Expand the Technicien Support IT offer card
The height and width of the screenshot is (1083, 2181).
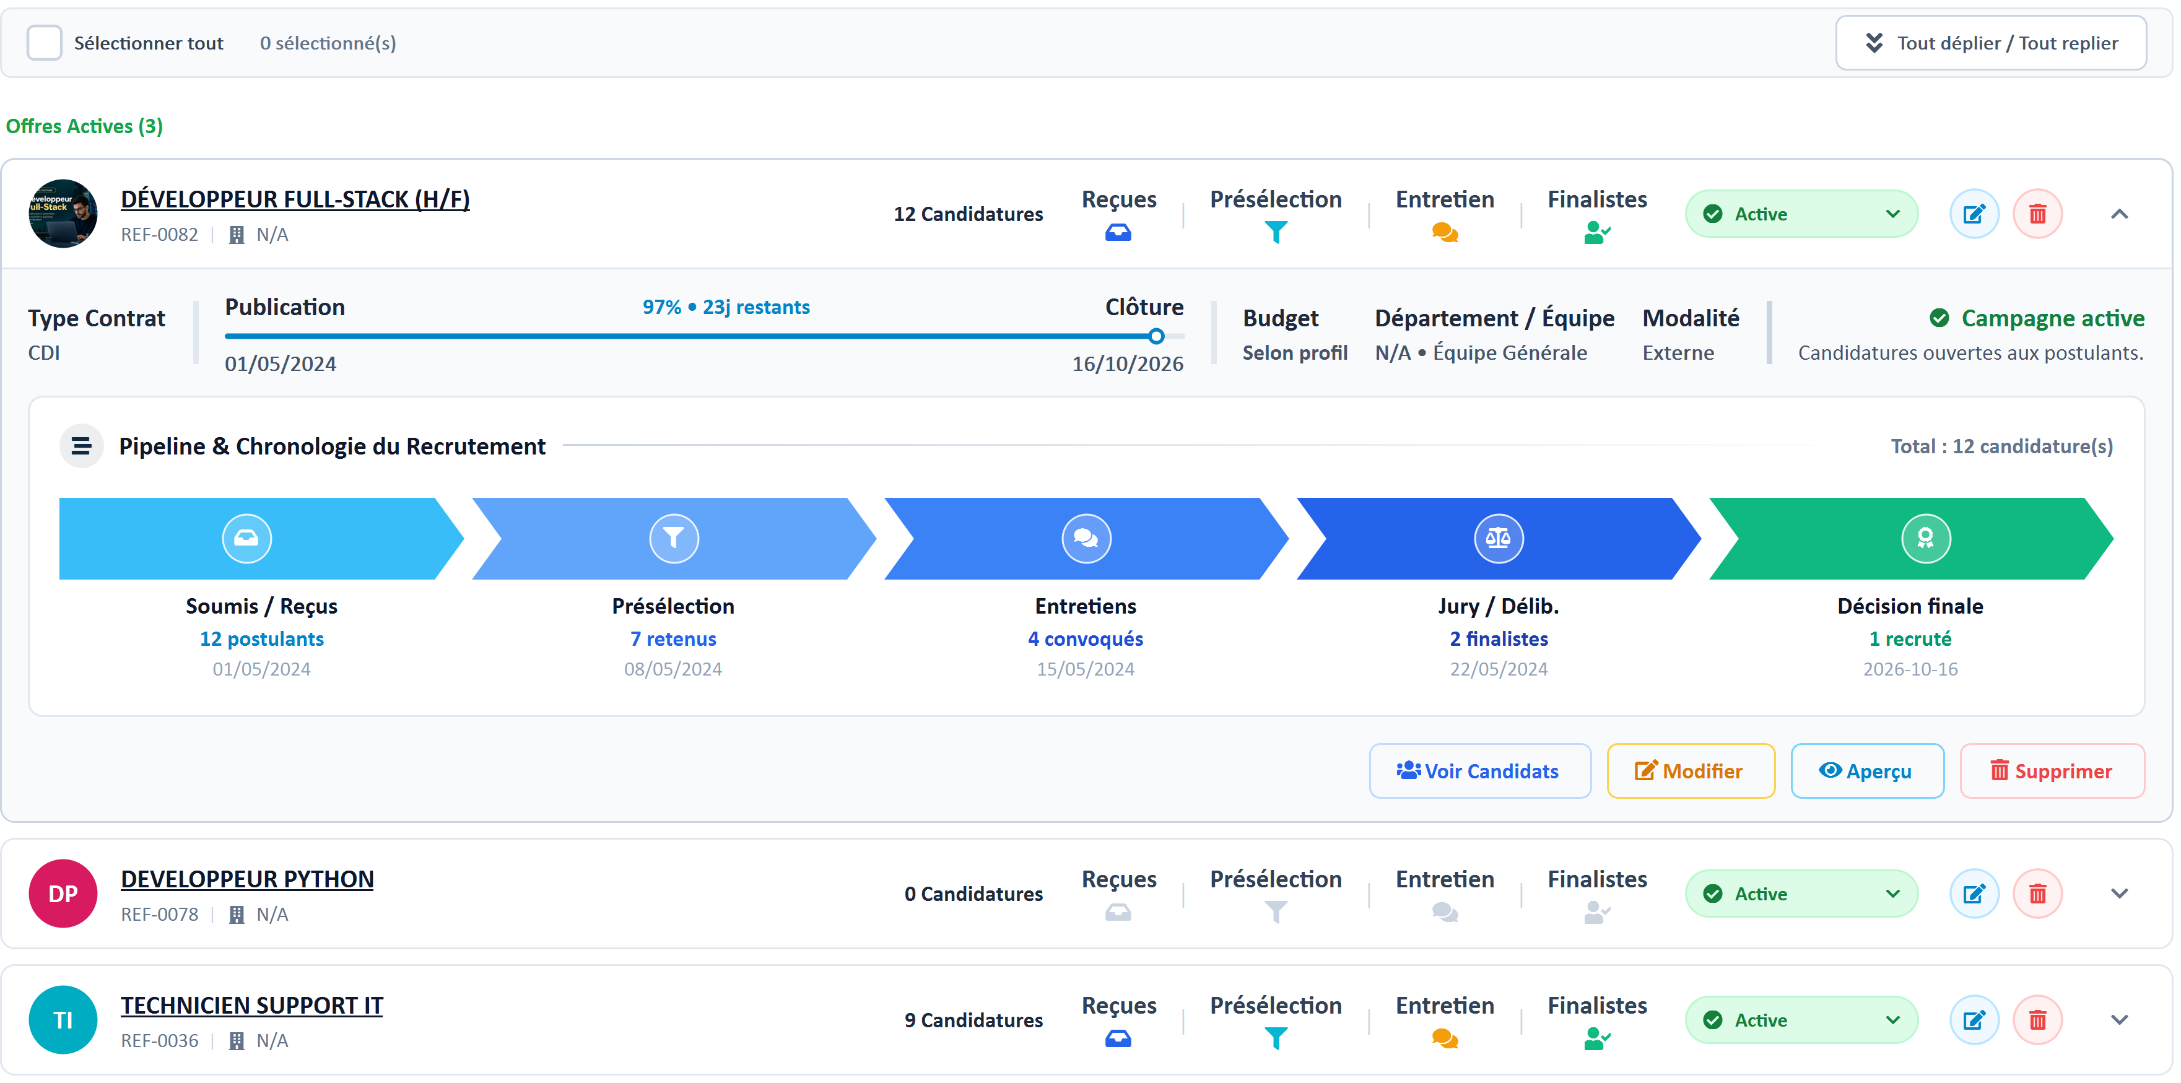2119,1020
